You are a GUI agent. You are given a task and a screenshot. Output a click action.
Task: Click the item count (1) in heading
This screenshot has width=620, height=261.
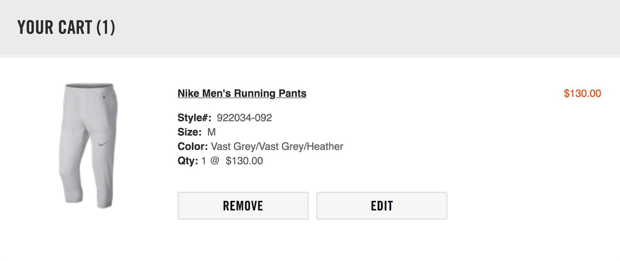[x=106, y=27]
